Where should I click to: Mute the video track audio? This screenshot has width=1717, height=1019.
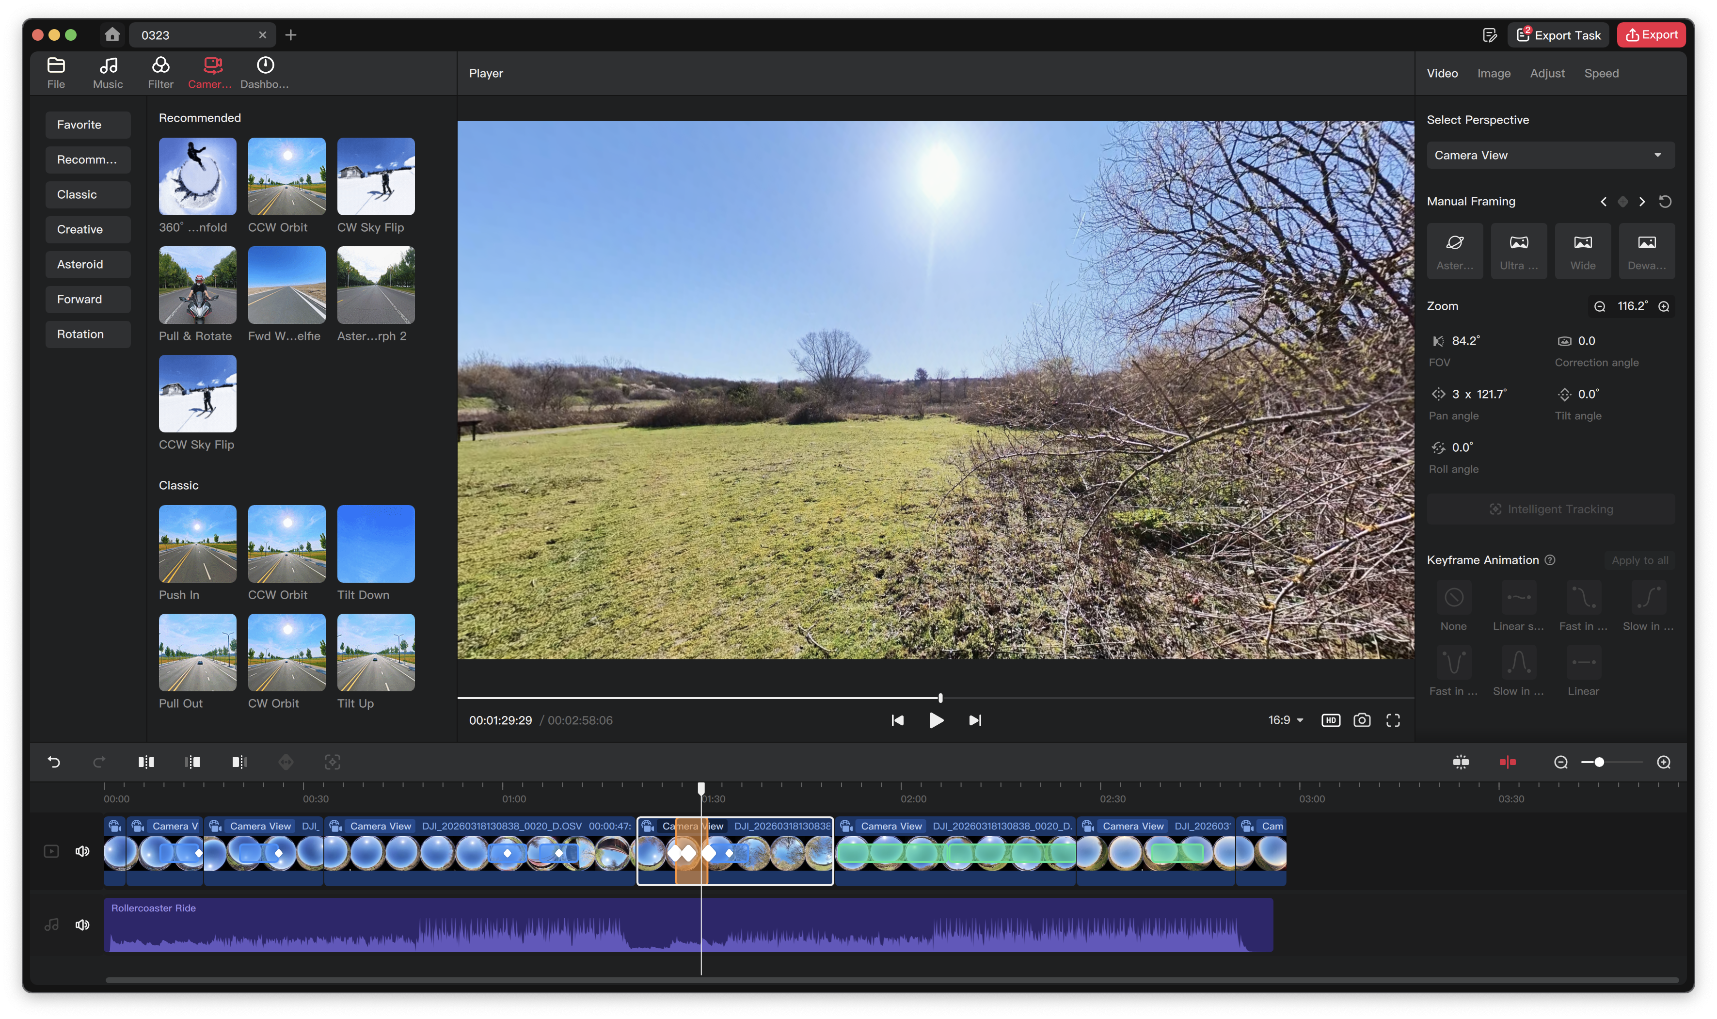pos(82,851)
